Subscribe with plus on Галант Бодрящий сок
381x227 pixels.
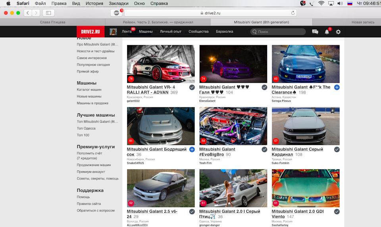192,149
